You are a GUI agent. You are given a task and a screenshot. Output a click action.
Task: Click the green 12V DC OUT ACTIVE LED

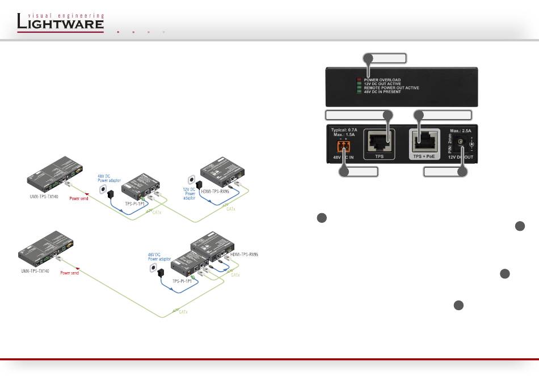pyautogui.click(x=359, y=84)
